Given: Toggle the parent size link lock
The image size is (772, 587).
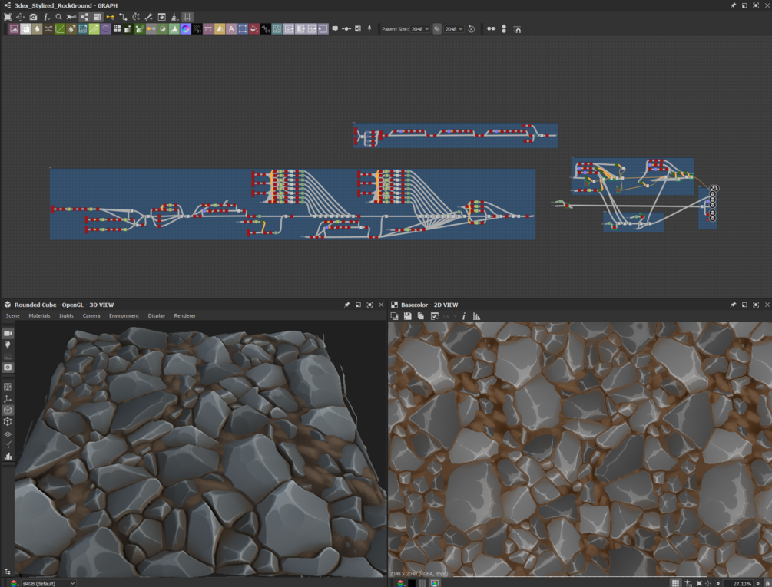Looking at the screenshot, I should coord(437,29).
